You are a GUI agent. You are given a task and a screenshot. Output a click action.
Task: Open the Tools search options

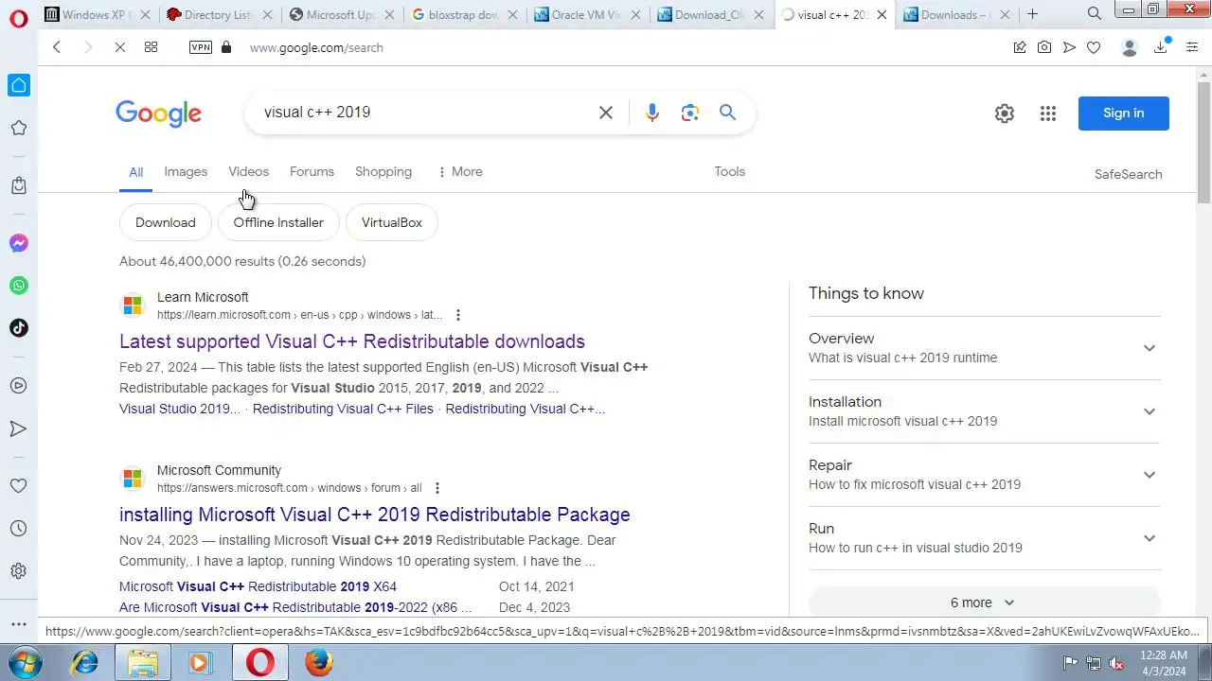click(x=729, y=172)
